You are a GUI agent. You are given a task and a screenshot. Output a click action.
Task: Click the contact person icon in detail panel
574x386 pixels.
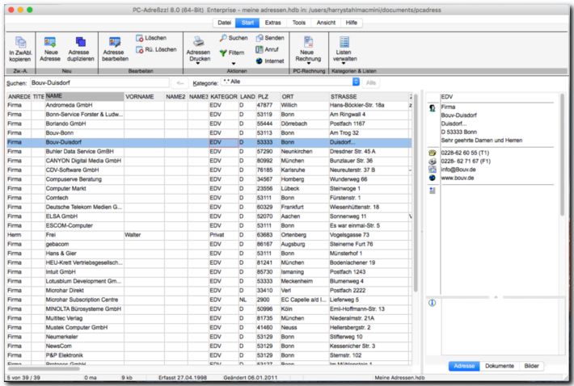tap(433, 108)
